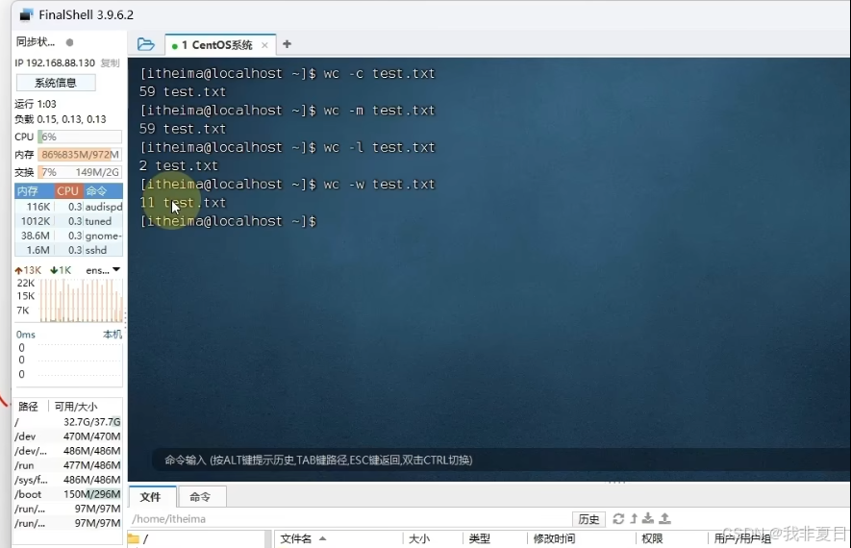Select the sshd process row
This screenshot has height=548, width=851.
click(68, 250)
